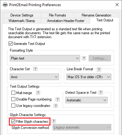
Task: Expand the Automatic space detection dropdown
Action: pyautogui.click(x=87, y=100)
